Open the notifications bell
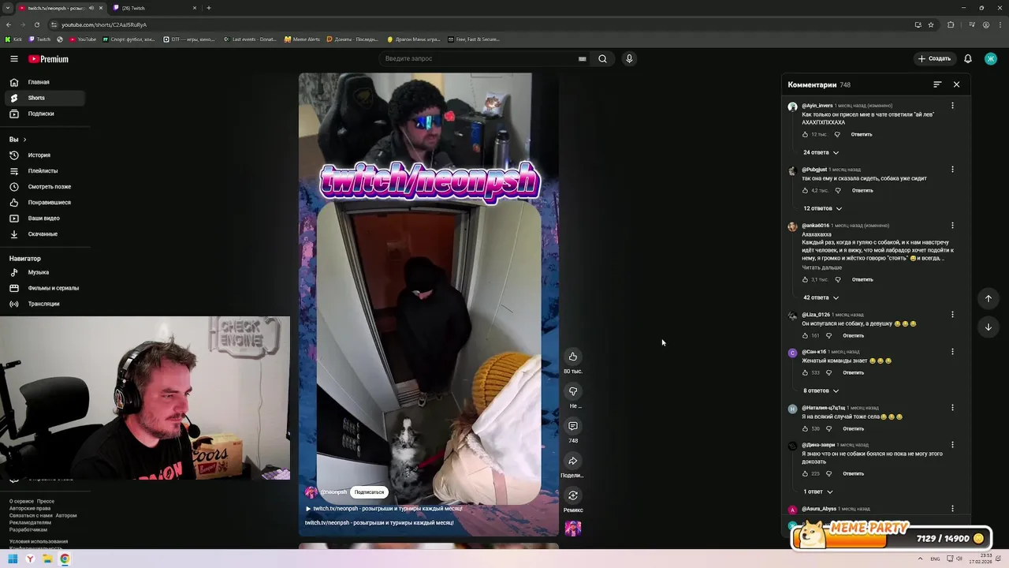This screenshot has width=1009, height=568. 968,58
